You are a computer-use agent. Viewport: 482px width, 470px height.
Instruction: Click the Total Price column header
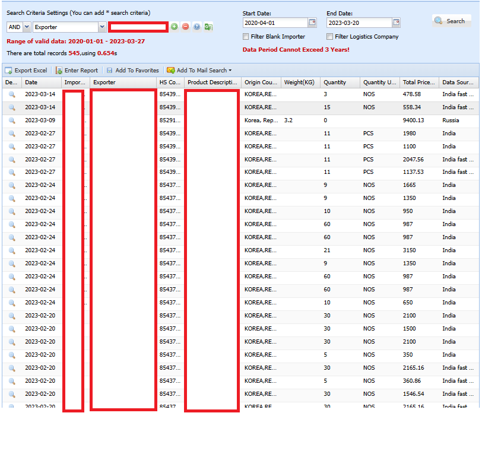click(417, 82)
